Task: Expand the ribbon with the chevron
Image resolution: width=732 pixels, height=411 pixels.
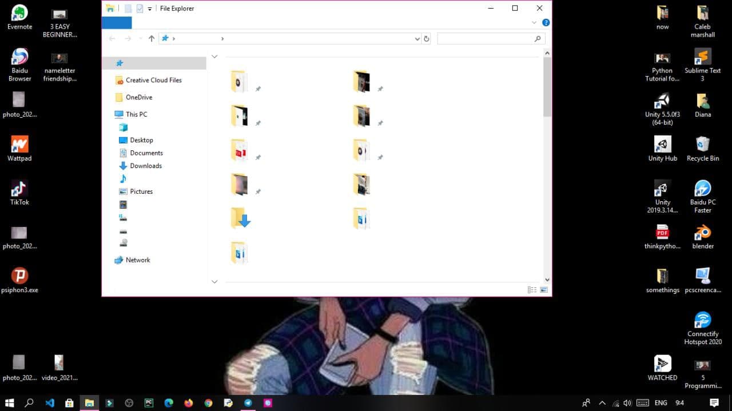Action: coord(534,23)
